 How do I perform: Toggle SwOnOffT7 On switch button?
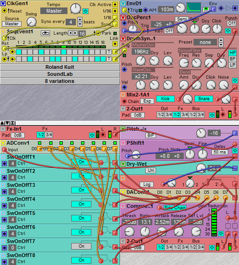81,246
